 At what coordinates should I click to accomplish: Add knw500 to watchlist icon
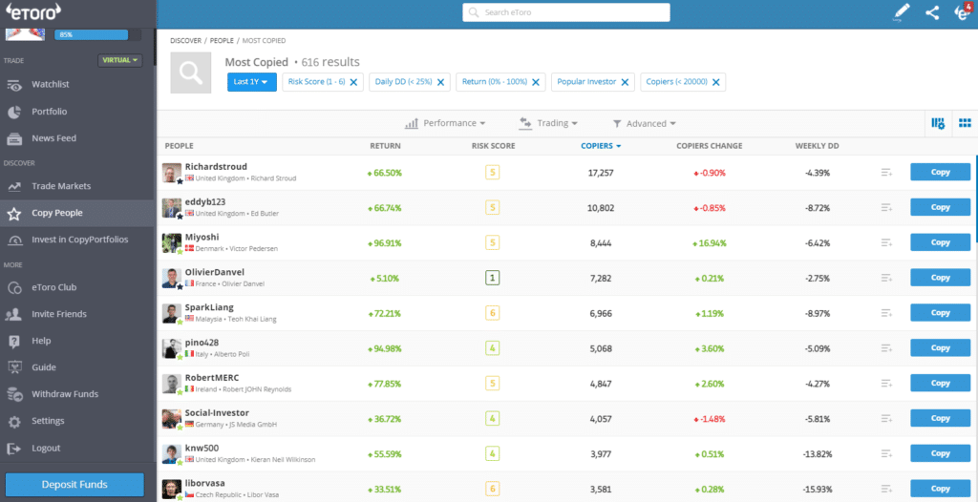886,453
